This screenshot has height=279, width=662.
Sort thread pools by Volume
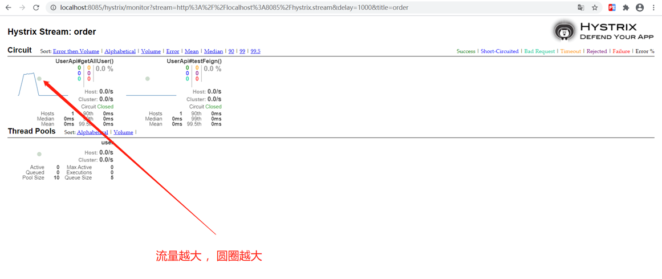tap(123, 132)
